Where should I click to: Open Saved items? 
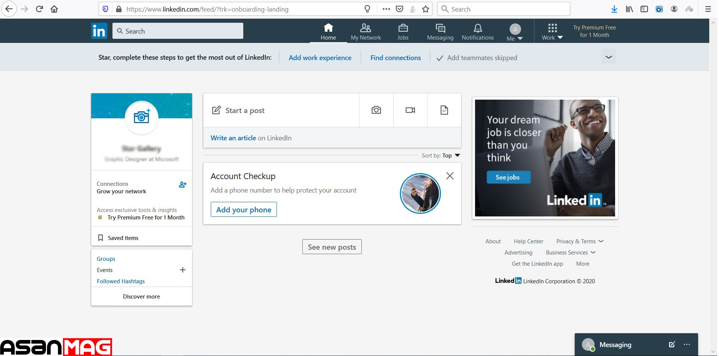pyautogui.click(x=123, y=238)
